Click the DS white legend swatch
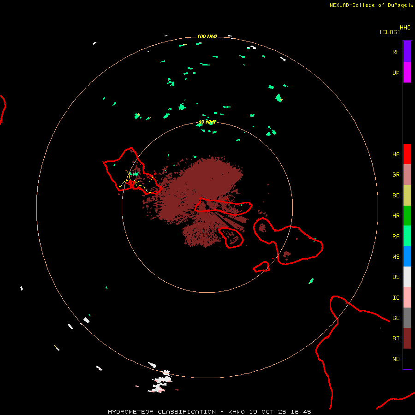The width and height of the screenshot is (415, 415). click(407, 277)
